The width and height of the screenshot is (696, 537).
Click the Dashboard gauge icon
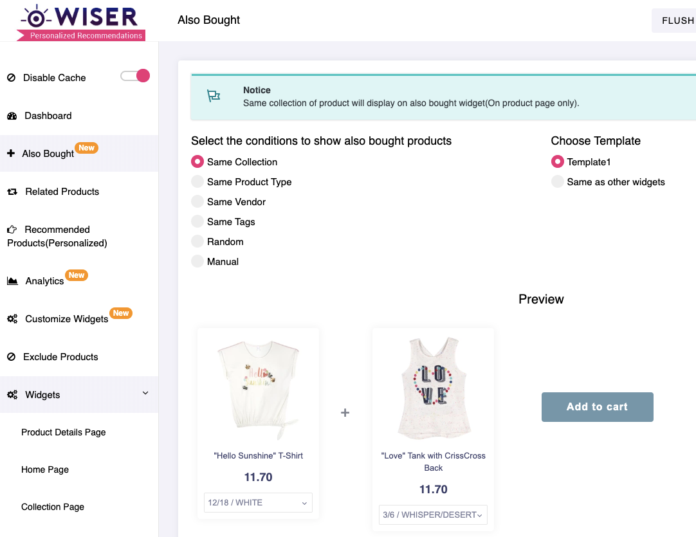pos(12,116)
